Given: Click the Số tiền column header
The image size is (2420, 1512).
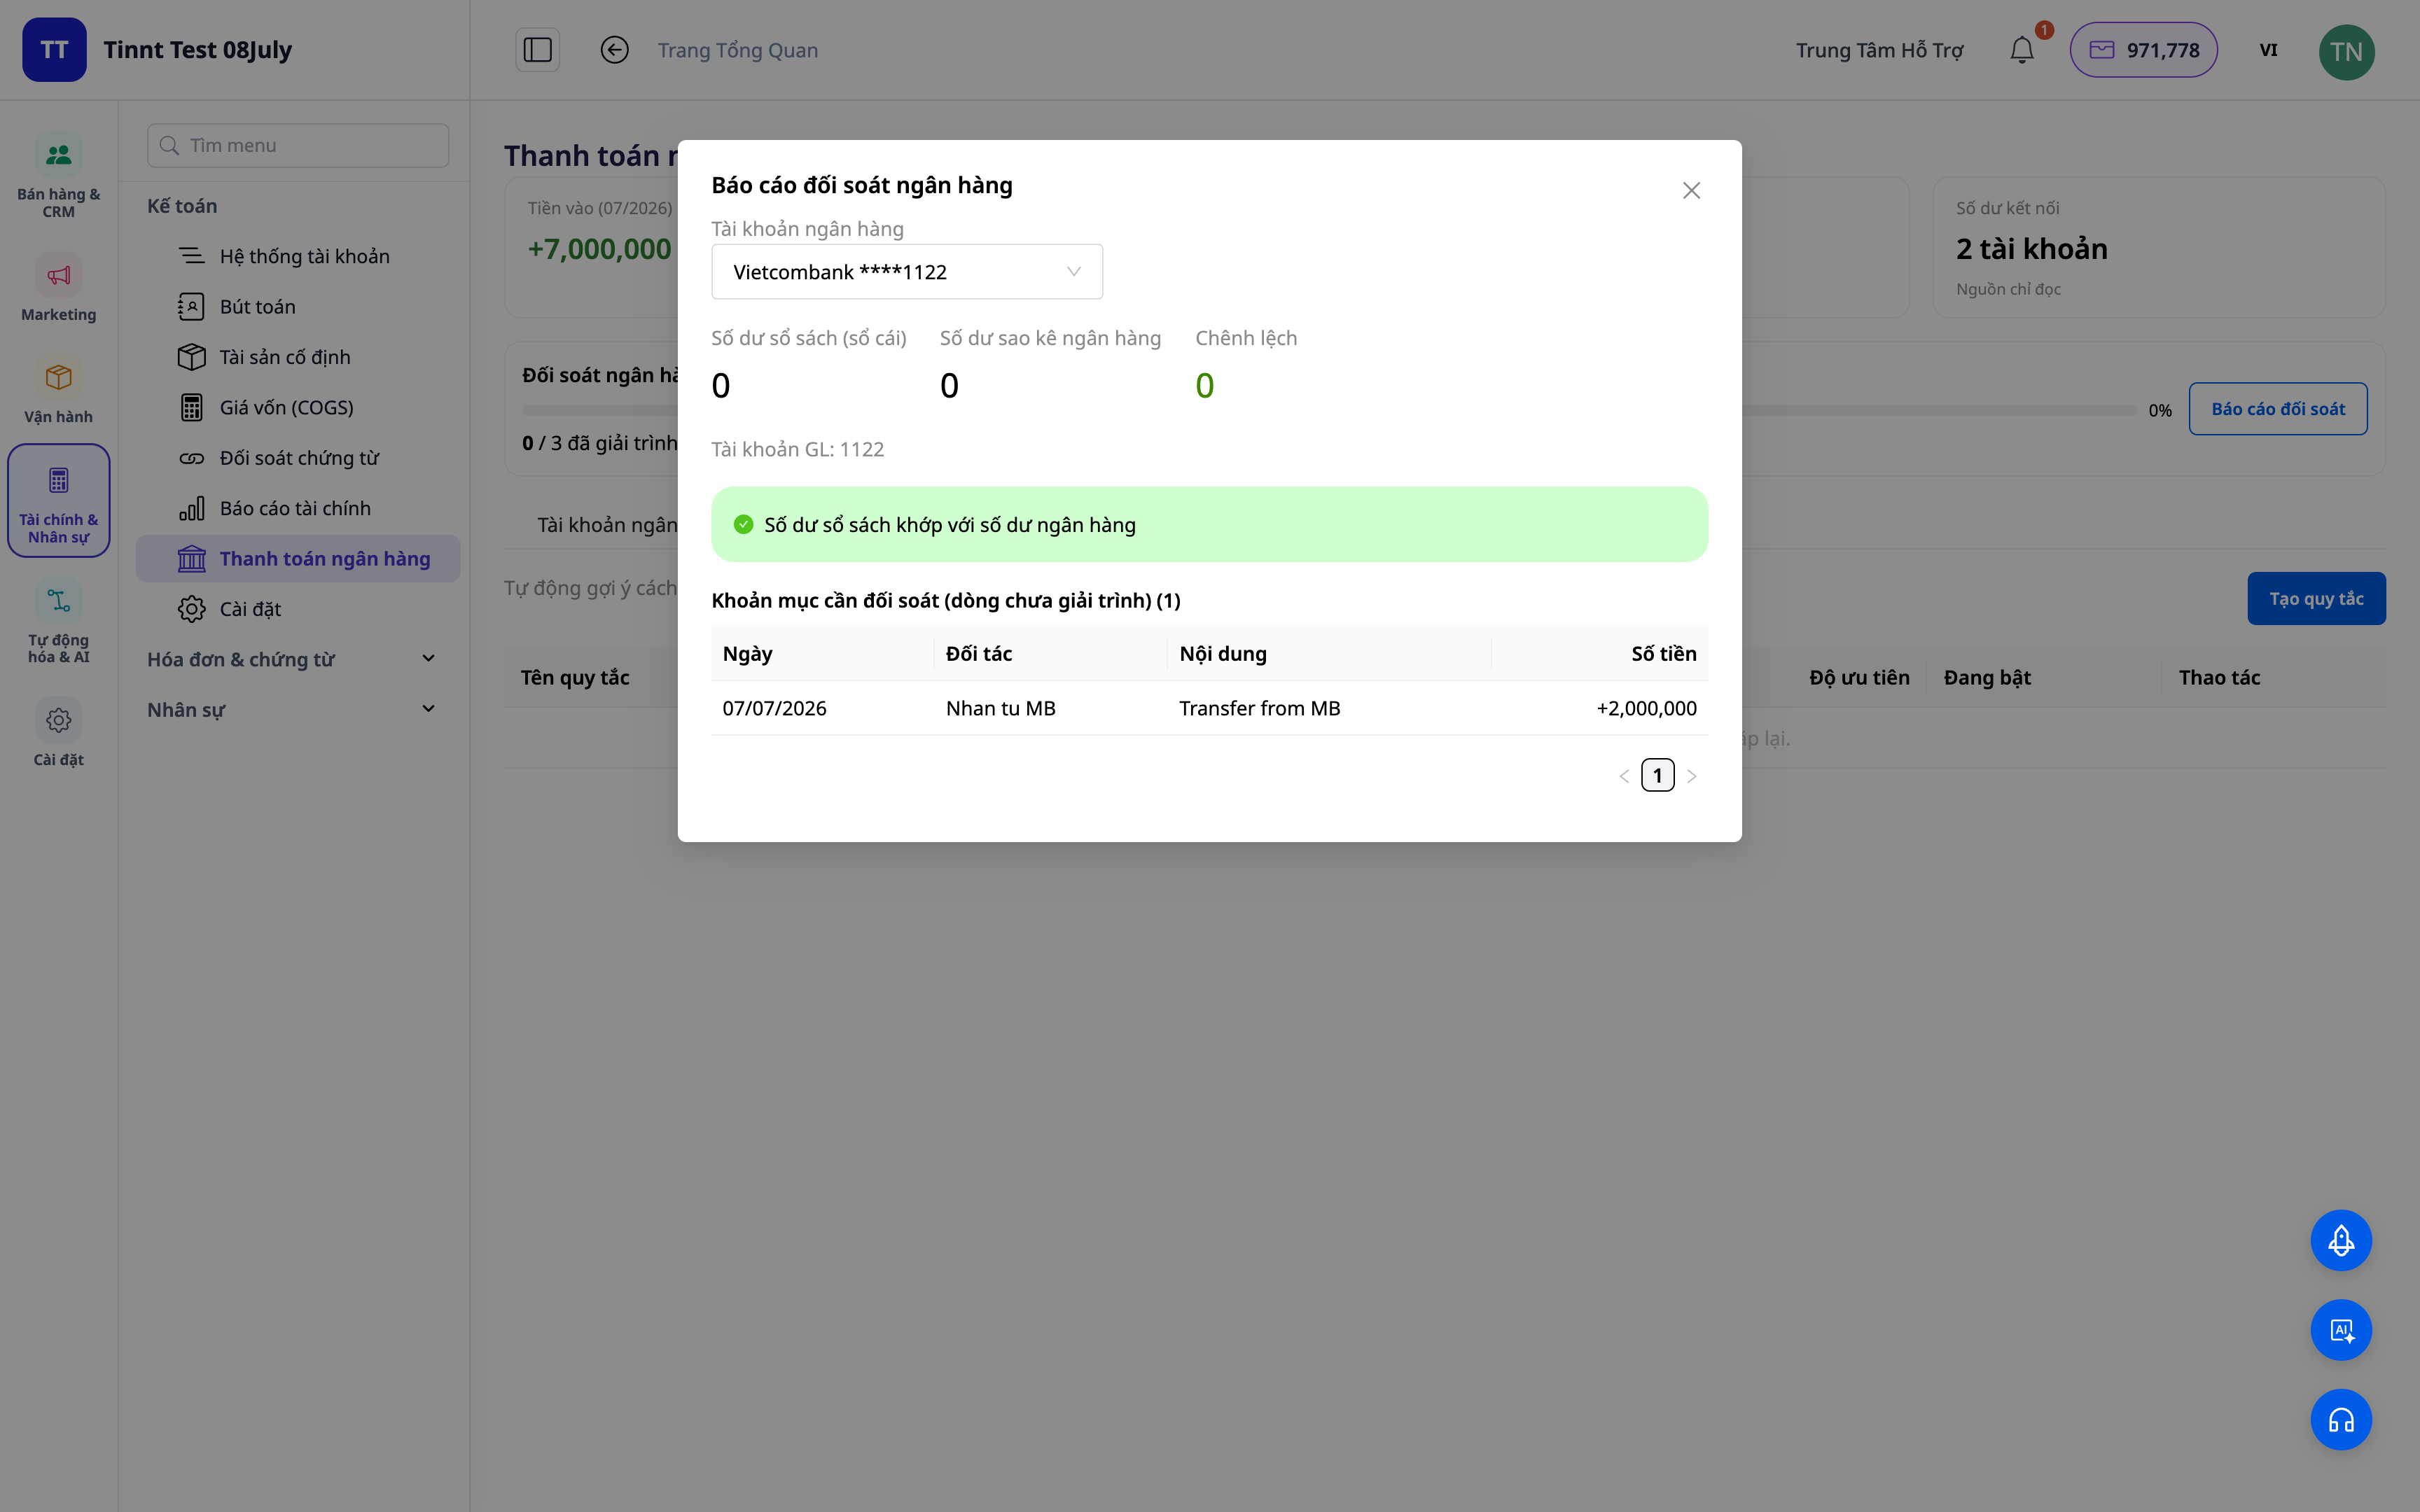Looking at the screenshot, I should click(x=1599, y=654).
